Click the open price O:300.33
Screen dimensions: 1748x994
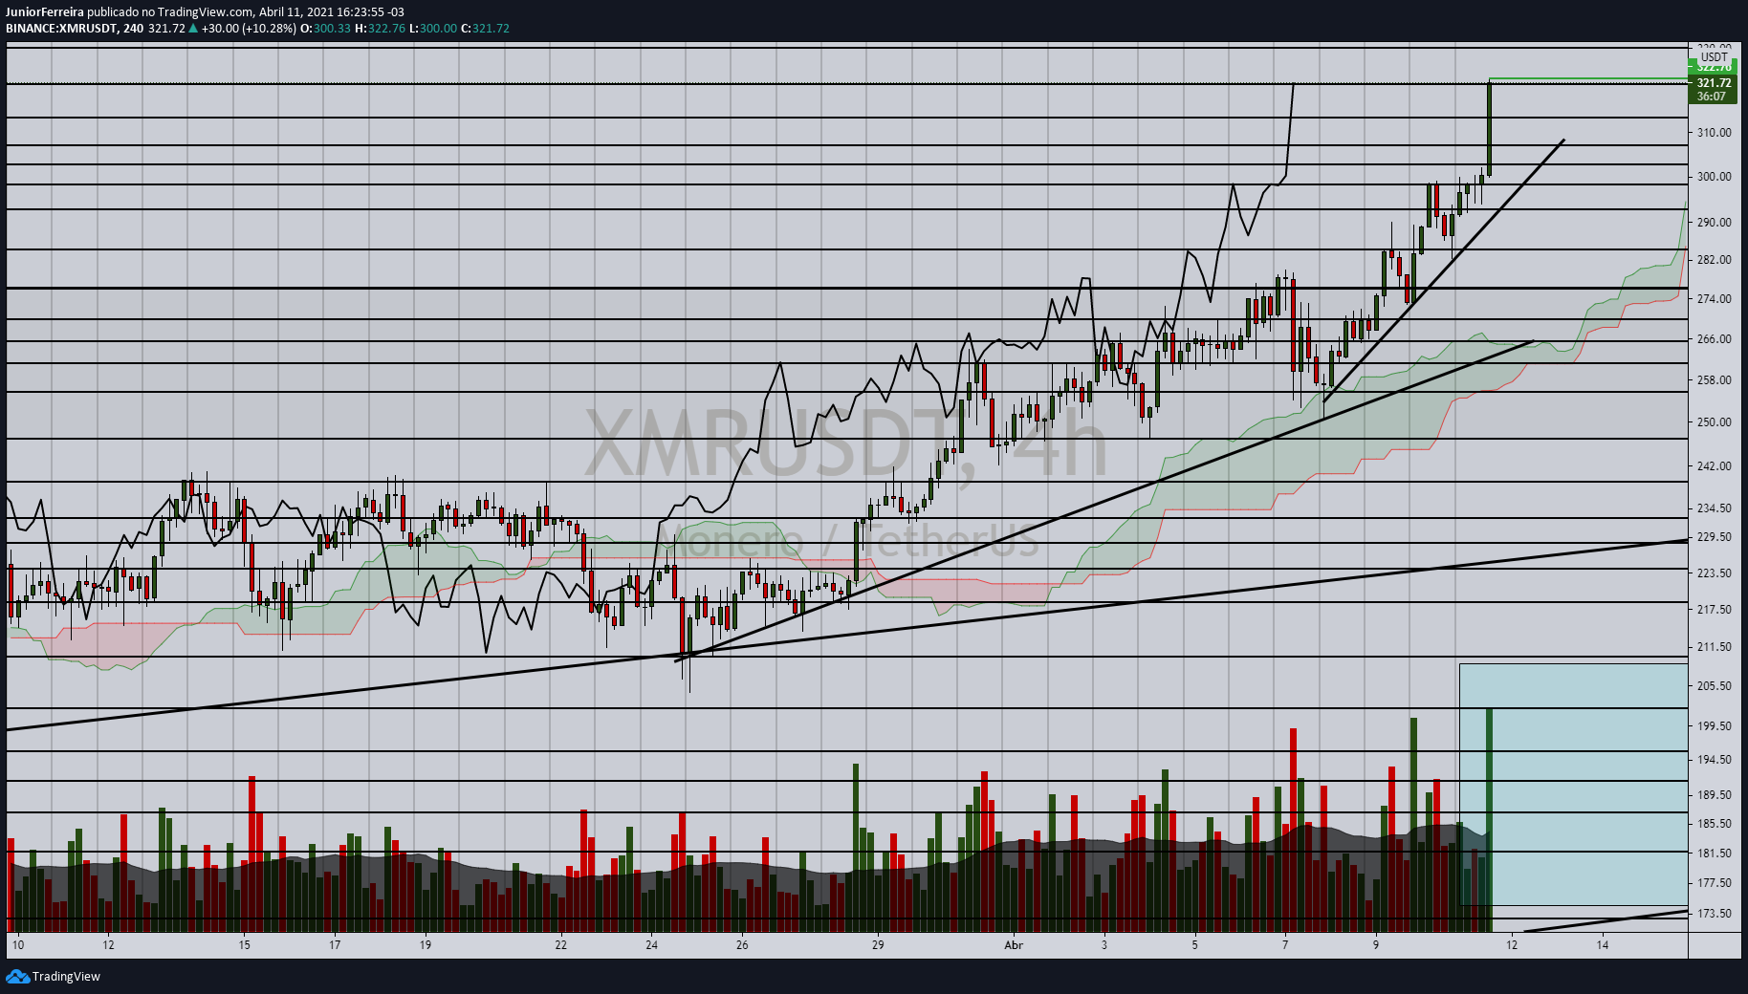tap(326, 29)
